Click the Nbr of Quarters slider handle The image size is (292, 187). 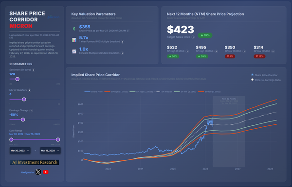24,99
